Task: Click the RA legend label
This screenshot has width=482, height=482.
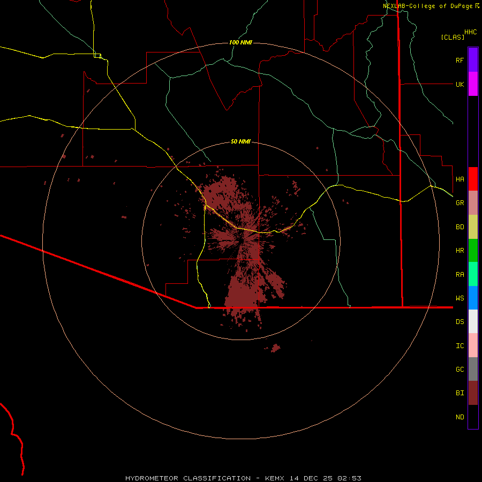Action: coord(460,275)
